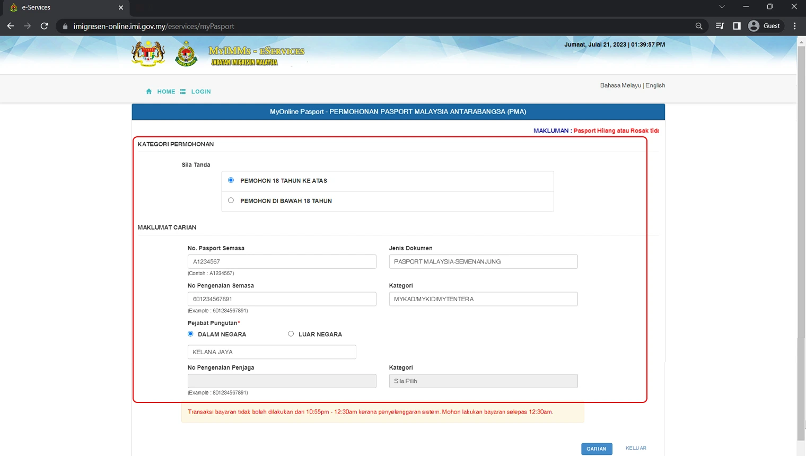806x456 pixels.
Task: Switch language to English
Action: 655,85
